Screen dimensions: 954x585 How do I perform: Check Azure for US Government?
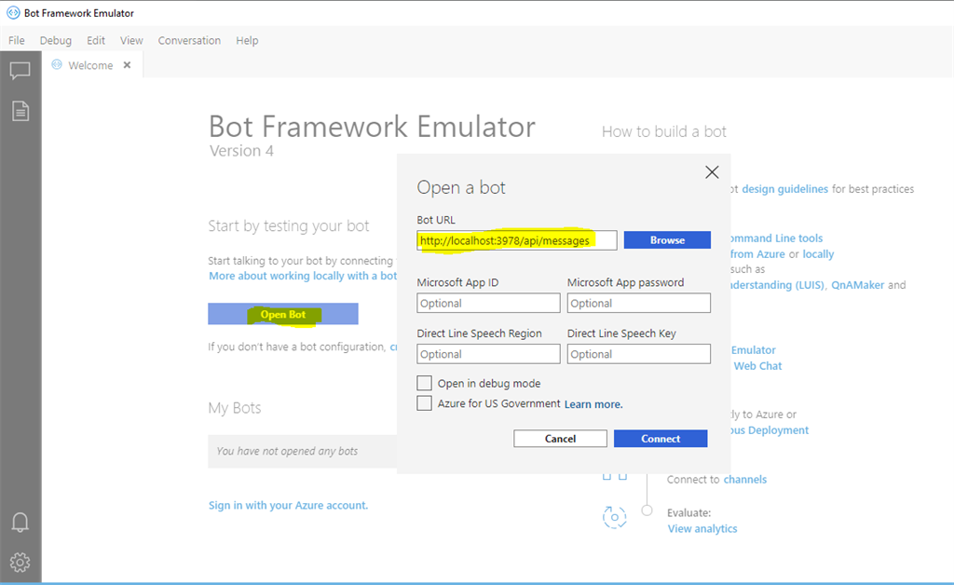(424, 402)
